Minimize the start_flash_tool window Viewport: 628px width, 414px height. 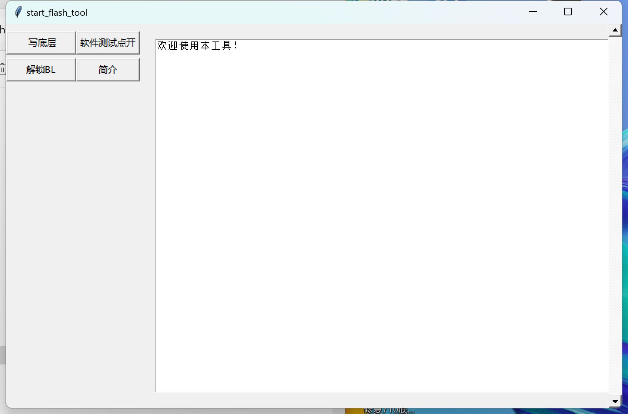pos(533,12)
